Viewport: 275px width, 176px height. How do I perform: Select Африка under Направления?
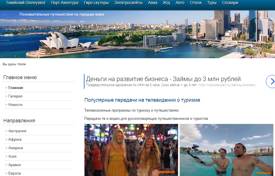tap(15, 139)
